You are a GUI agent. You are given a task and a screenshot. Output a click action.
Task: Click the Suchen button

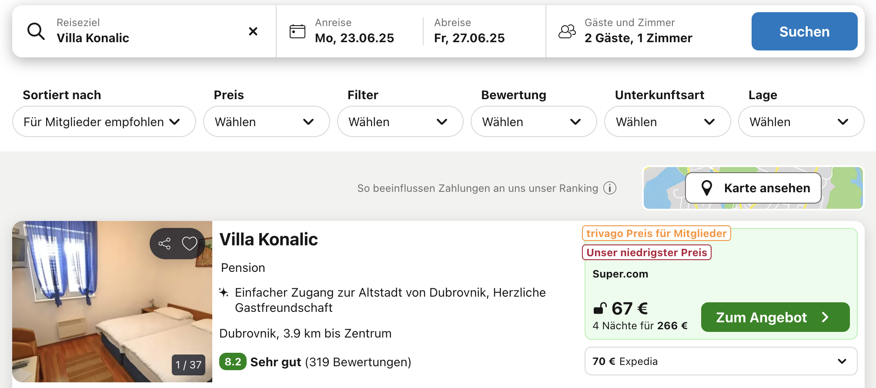click(x=804, y=31)
